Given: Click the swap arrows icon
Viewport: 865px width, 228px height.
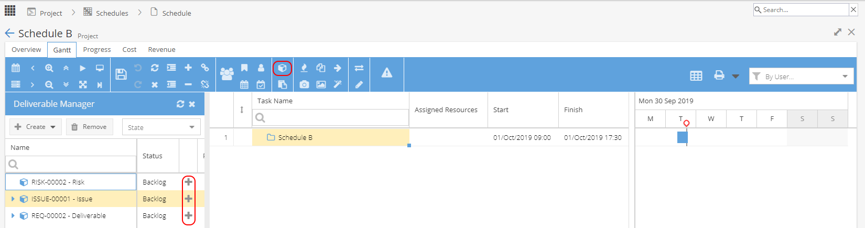Looking at the screenshot, I should (x=359, y=68).
